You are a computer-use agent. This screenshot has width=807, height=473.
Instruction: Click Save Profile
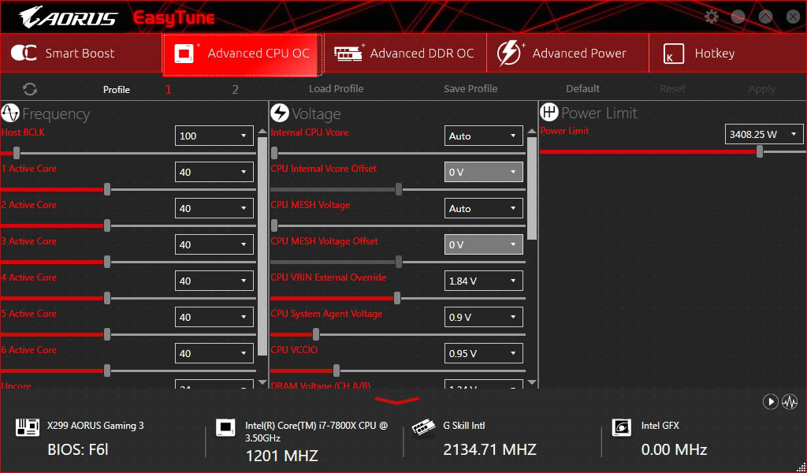(470, 88)
